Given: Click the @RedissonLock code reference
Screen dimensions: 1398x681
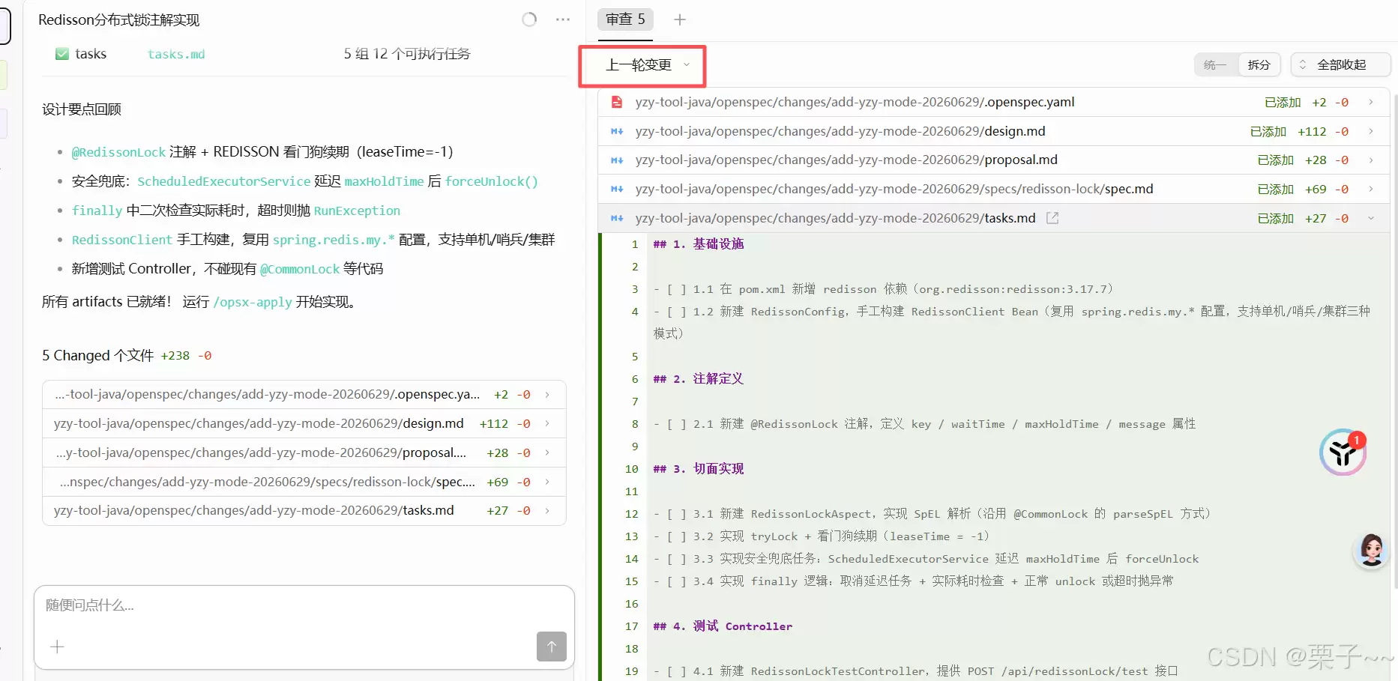Looking at the screenshot, I should pos(118,152).
